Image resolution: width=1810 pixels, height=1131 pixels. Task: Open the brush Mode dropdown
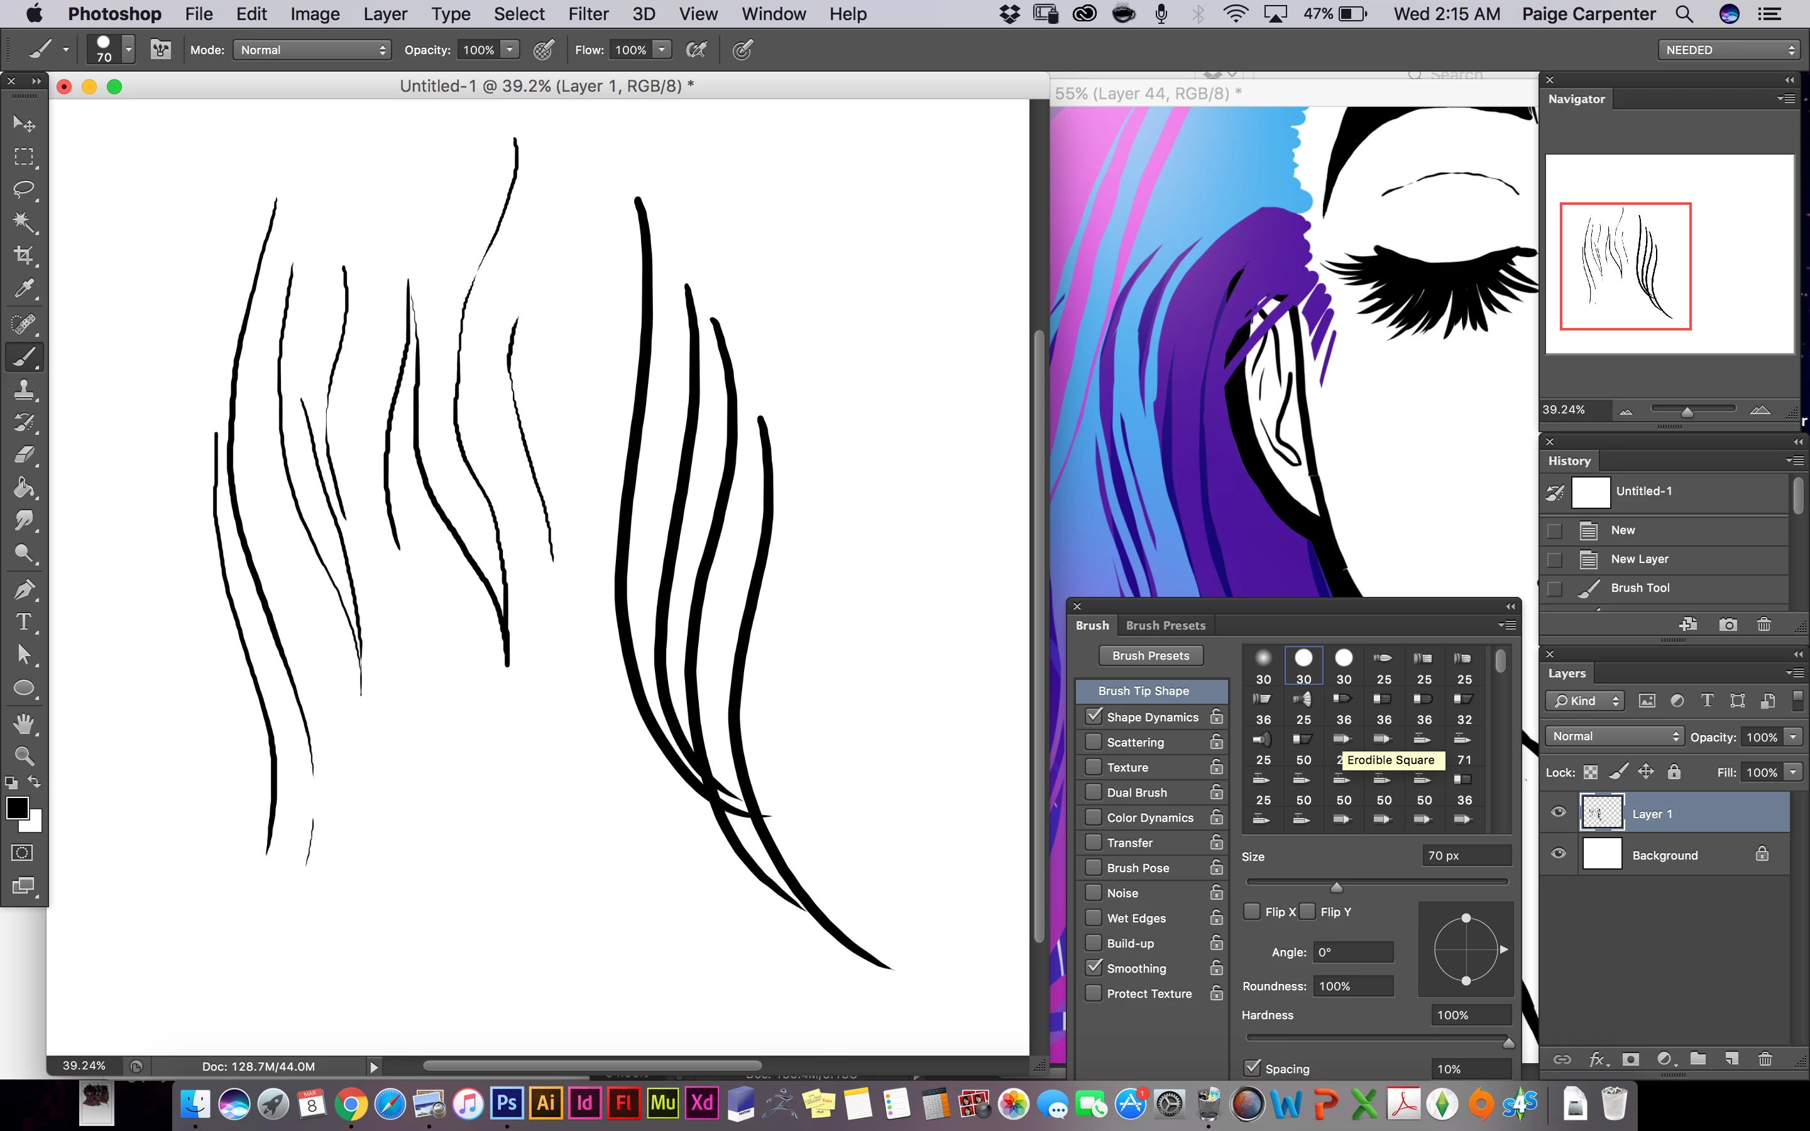tap(312, 50)
